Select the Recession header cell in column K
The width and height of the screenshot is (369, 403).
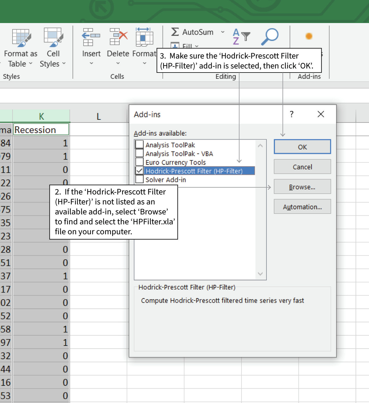click(41, 129)
